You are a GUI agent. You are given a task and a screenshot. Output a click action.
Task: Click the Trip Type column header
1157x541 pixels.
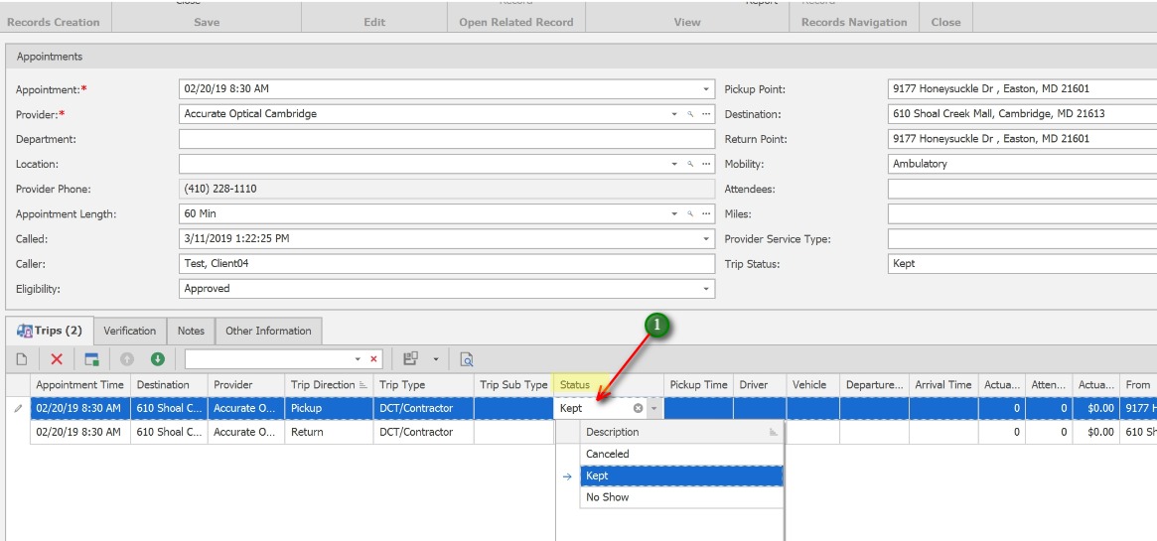click(x=423, y=385)
